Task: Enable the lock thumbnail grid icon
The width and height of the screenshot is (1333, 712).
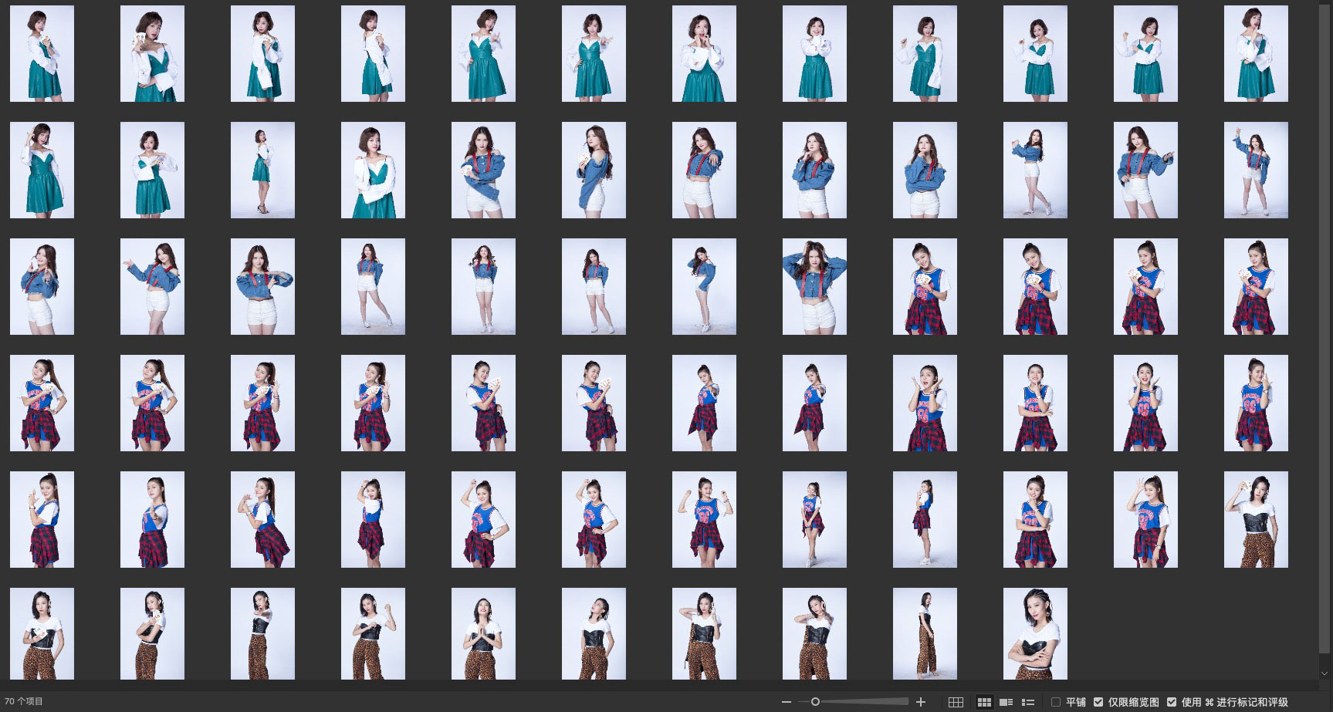Action: click(x=956, y=702)
